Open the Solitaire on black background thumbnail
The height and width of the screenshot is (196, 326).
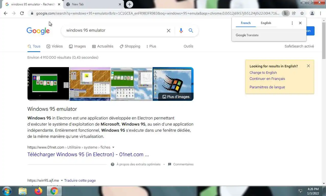(x=48, y=84)
